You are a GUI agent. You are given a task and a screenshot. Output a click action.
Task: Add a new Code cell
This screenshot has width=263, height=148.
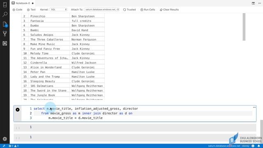pyautogui.click(x=17, y=10)
